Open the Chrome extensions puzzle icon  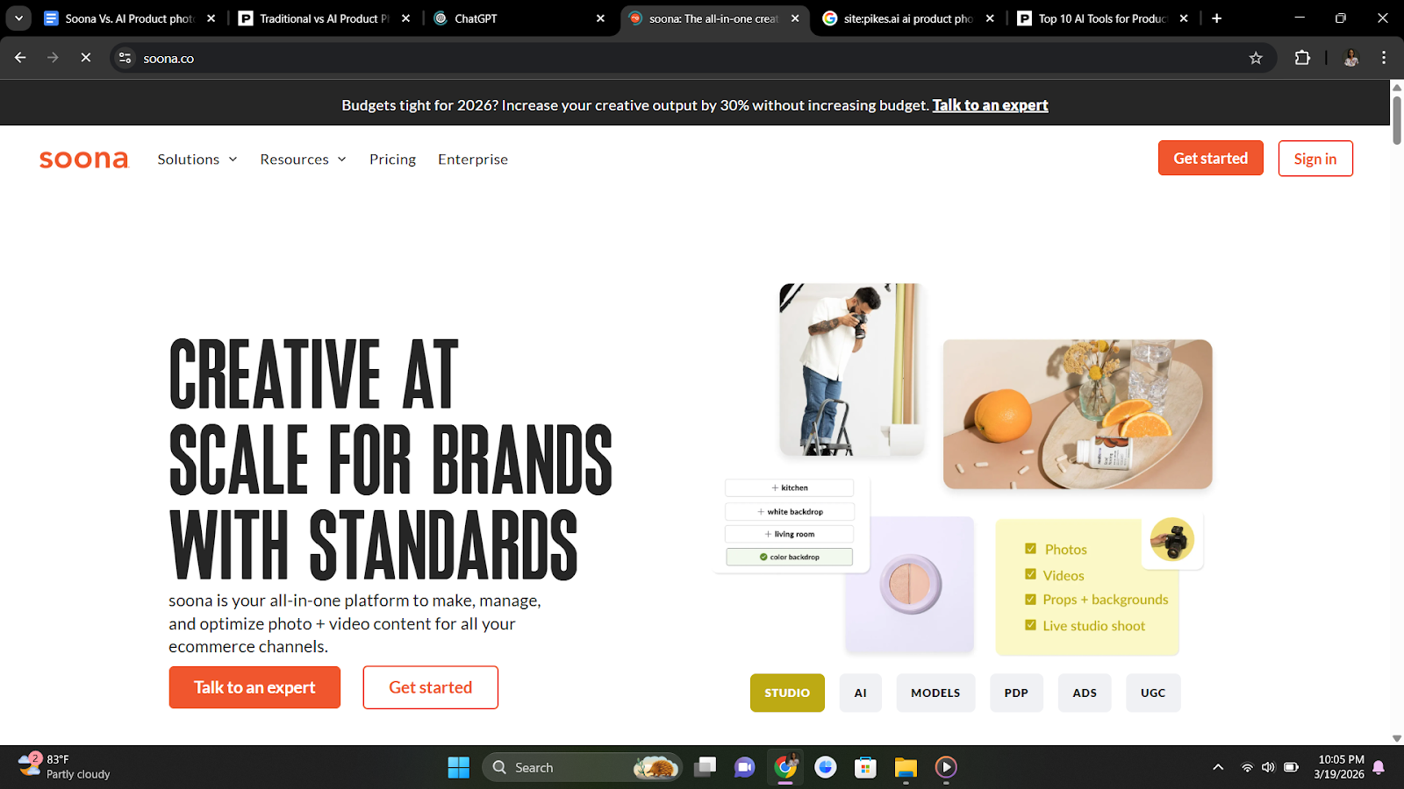(x=1302, y=58)
